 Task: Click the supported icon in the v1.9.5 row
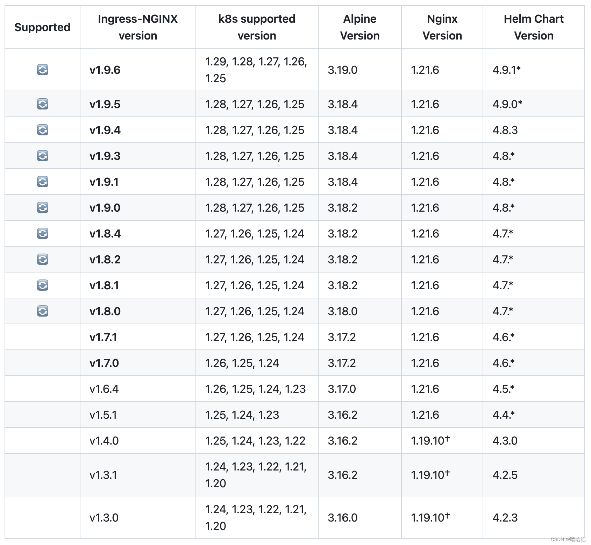click(43, 104)
